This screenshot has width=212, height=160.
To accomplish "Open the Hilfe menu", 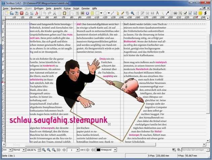I will 95,8.
